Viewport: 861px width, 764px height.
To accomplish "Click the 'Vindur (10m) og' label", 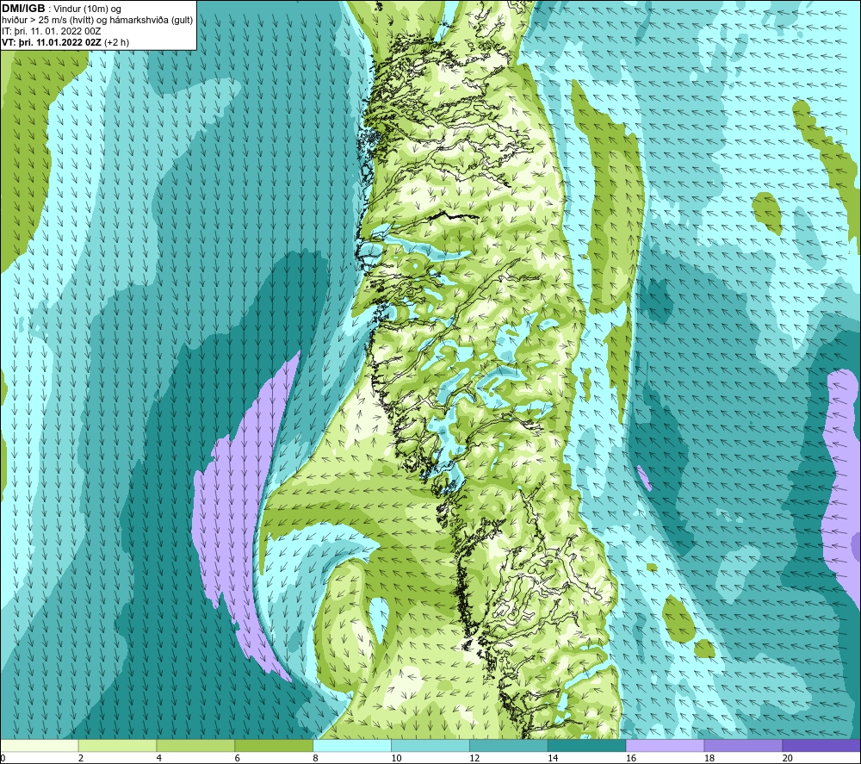I will pyautogui.click(x=87, y=9).
